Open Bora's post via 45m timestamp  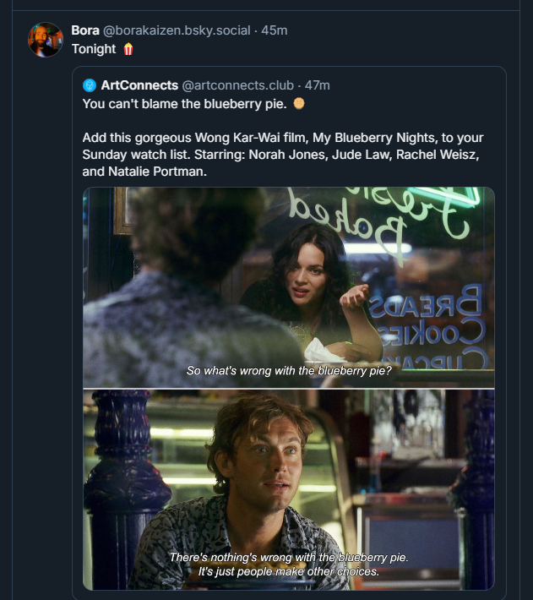pyautogui.click(x=275, y=30)
